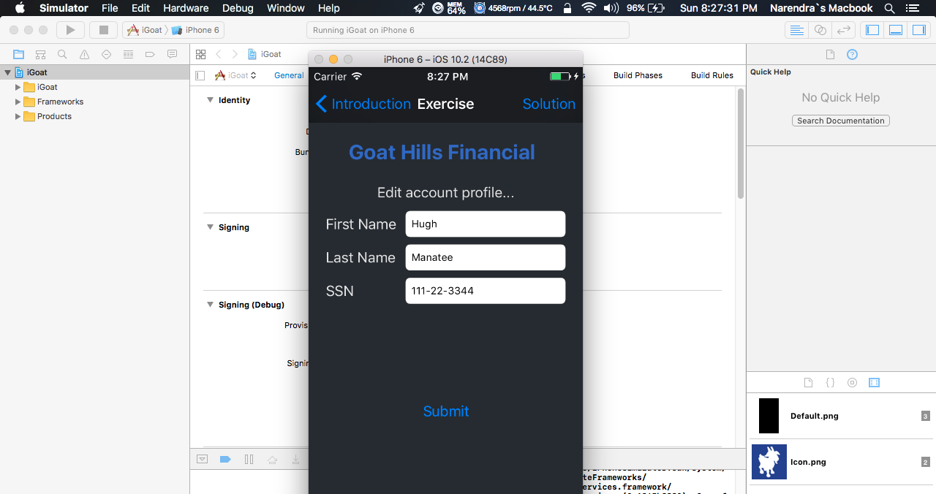Hide the debug area using the arrow button
936x494 pixels.
[203, 459]
